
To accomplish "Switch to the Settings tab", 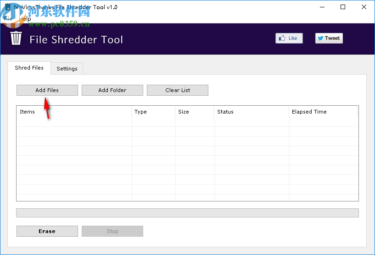I will click(x=67, y=69).
